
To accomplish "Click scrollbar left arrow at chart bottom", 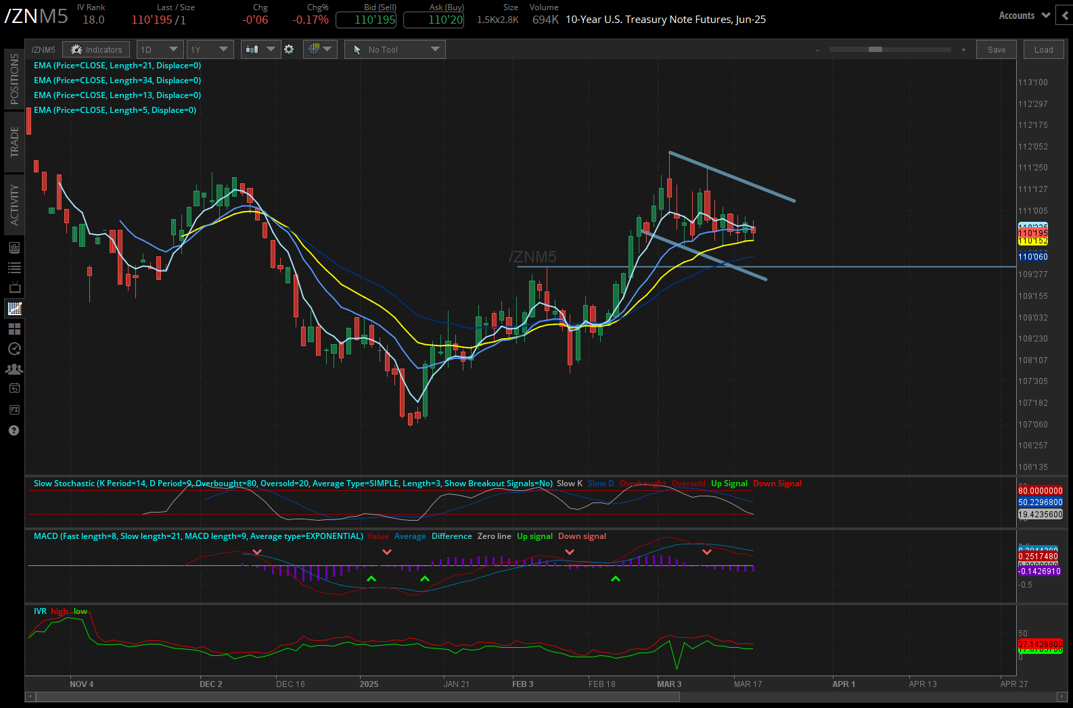I will (x=30, y=696).
